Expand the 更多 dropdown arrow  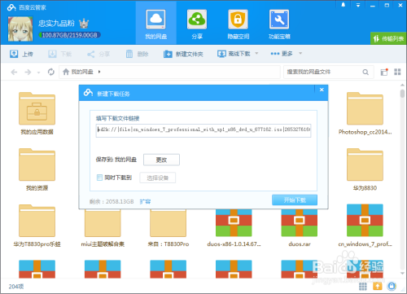pyautogui.click(x=300, y=53)
